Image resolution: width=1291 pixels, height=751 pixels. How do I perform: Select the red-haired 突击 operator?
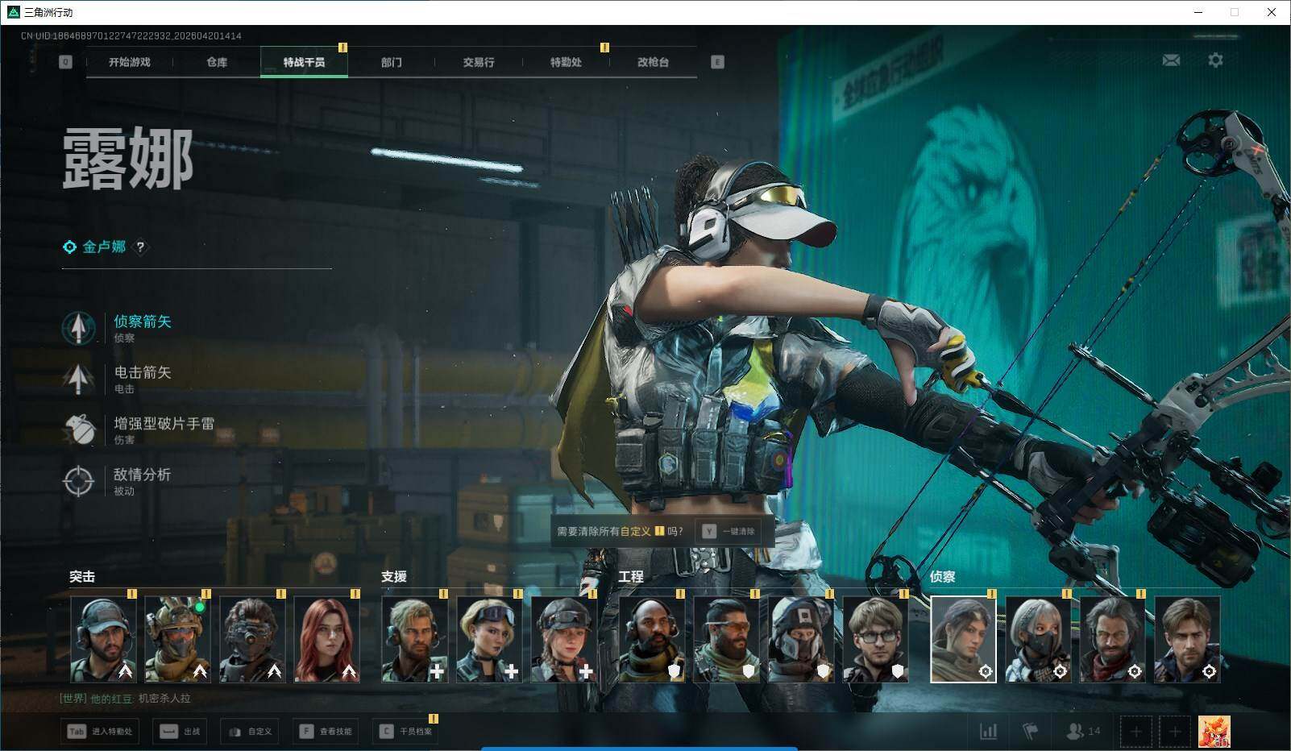pos(326,639)
